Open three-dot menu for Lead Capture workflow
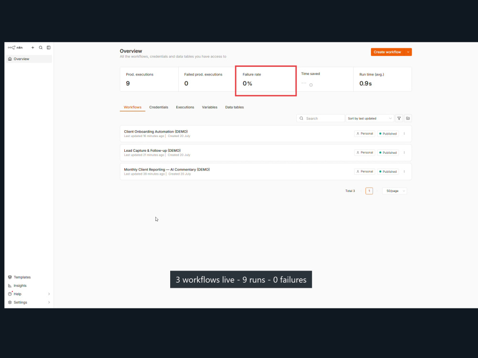Viewport: 478px width, 358px height. coord(404,153)
